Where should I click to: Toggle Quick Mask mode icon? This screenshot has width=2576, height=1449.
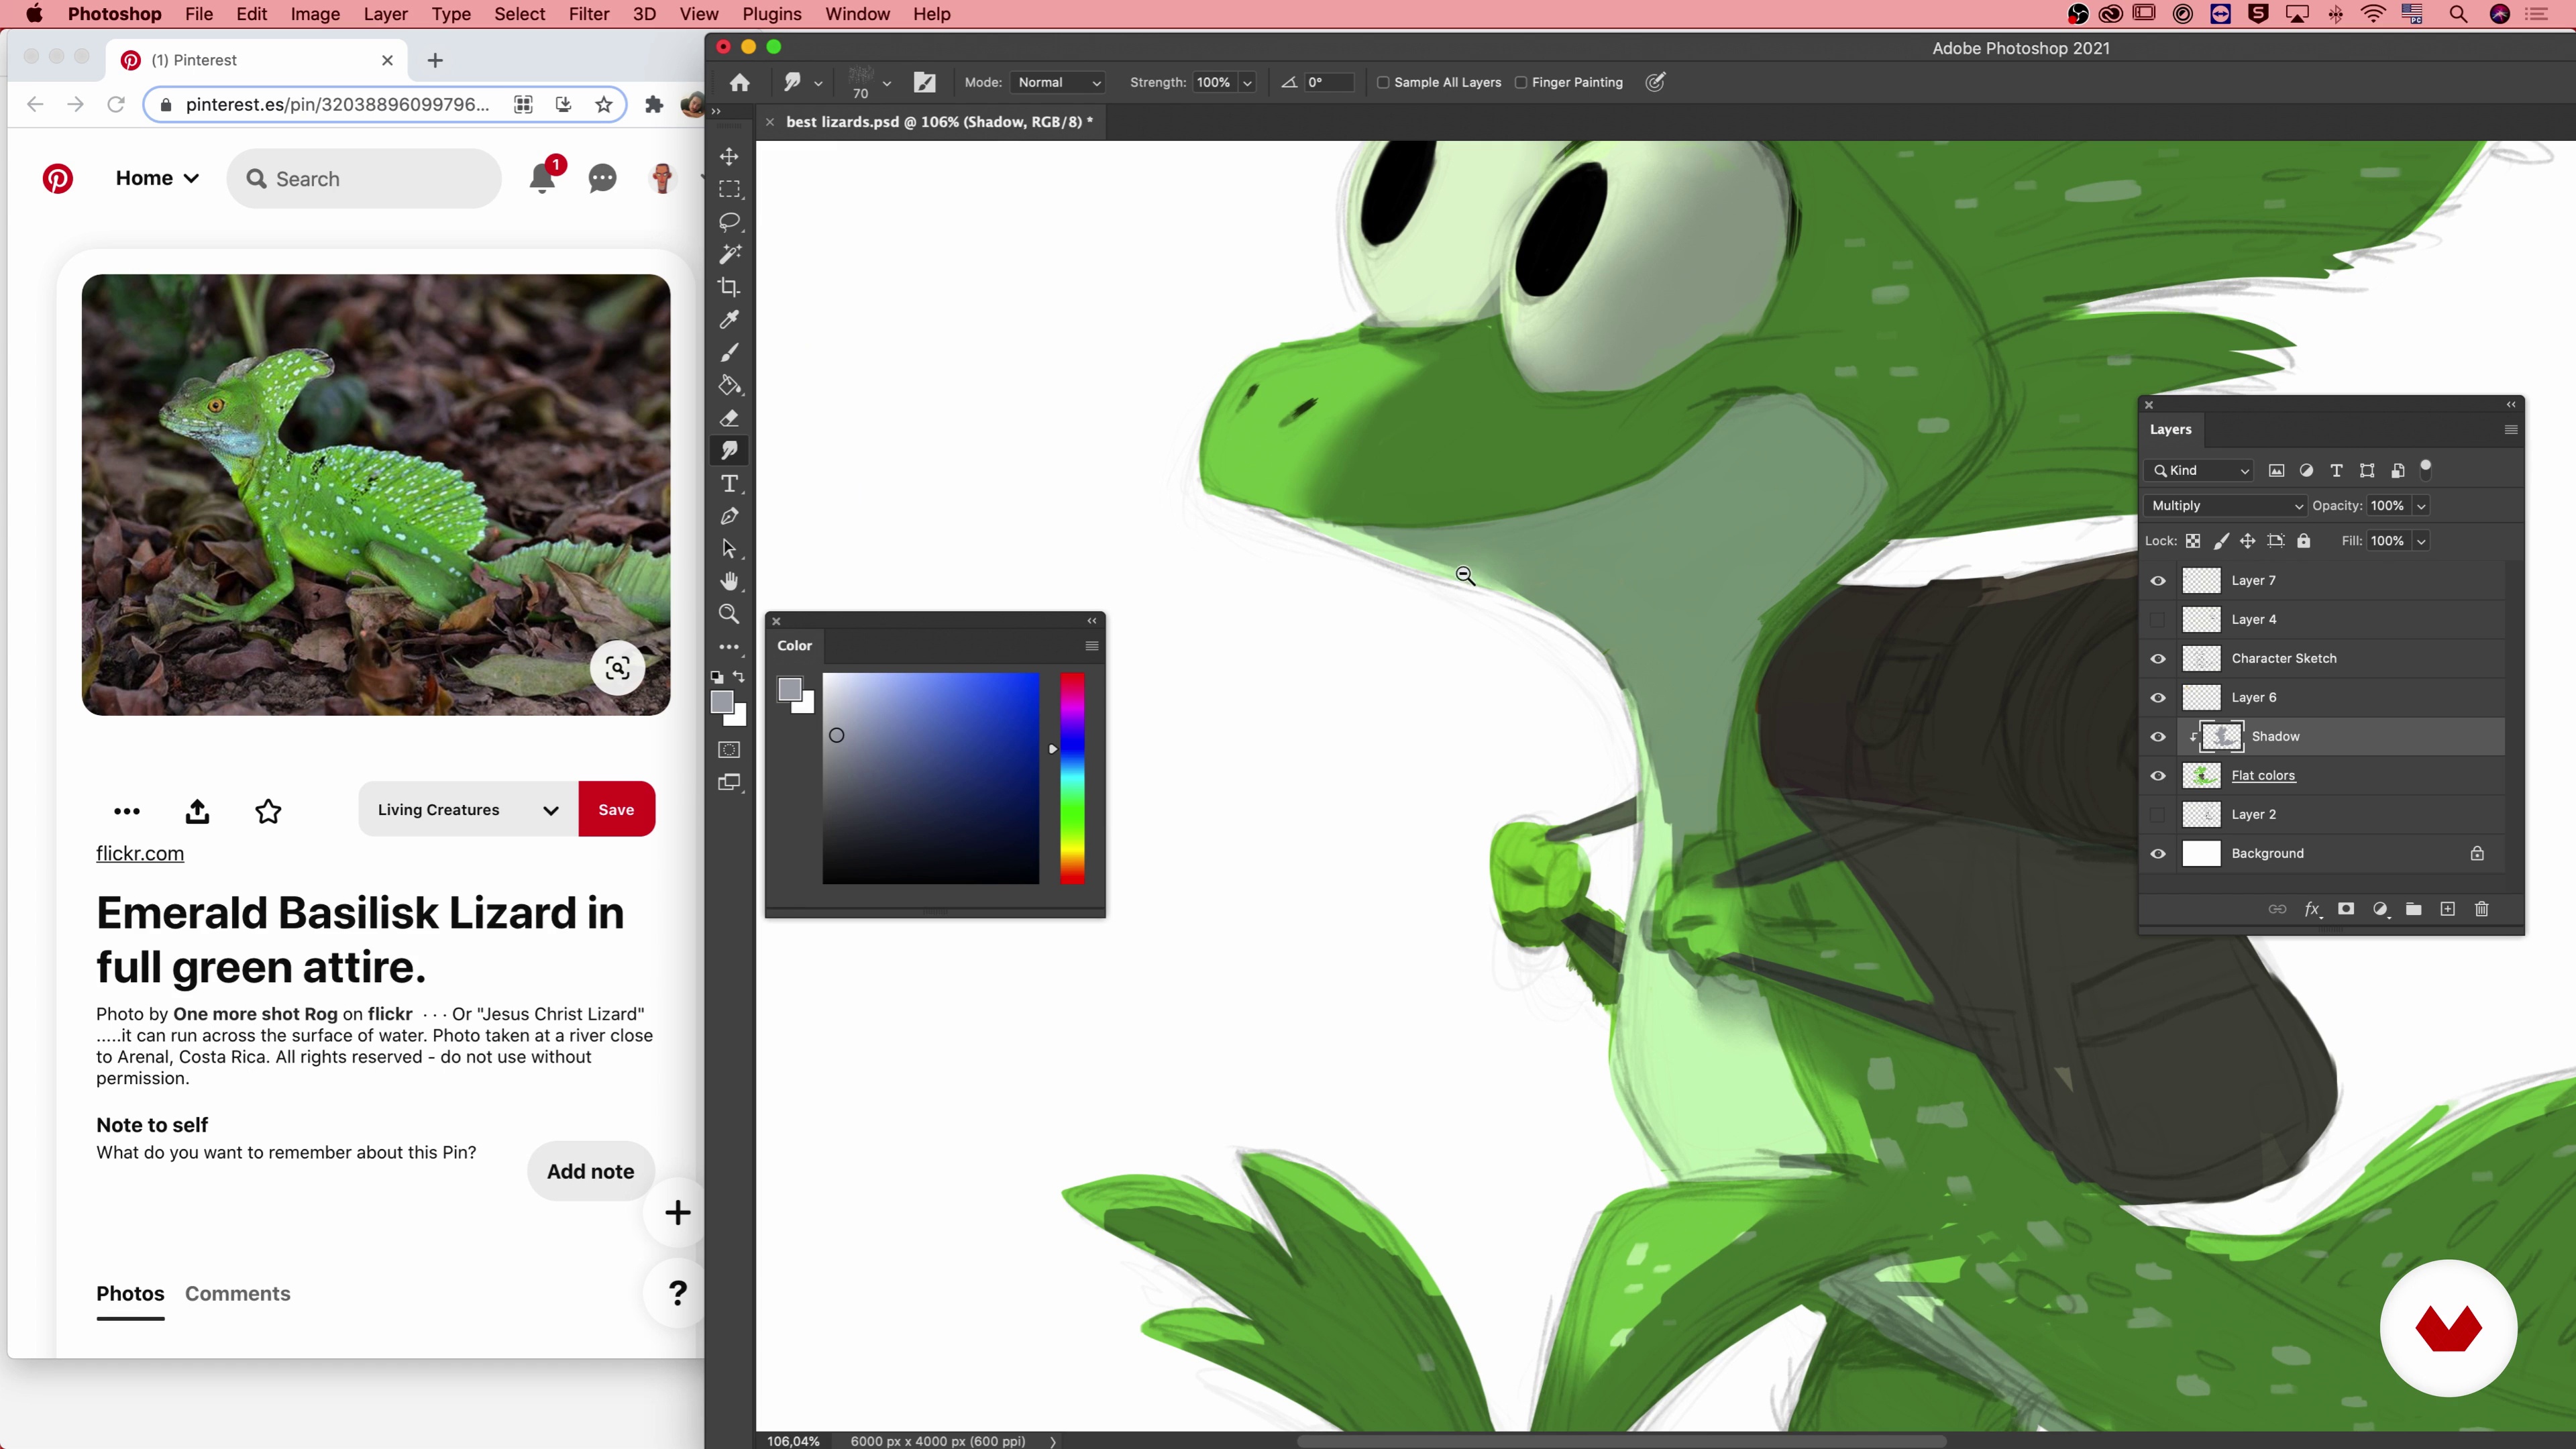[729, 750]
